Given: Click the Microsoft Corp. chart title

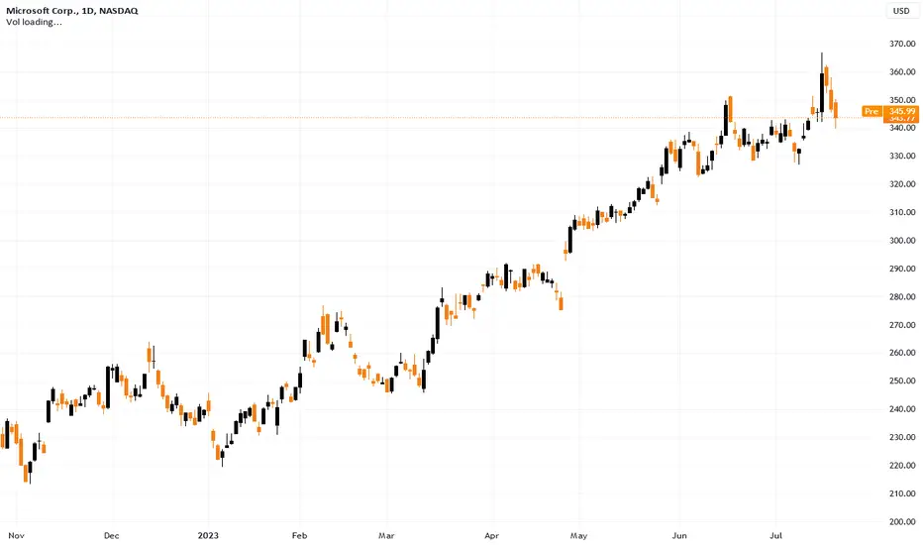Looking at the screenshot, I should coord(72,11).
